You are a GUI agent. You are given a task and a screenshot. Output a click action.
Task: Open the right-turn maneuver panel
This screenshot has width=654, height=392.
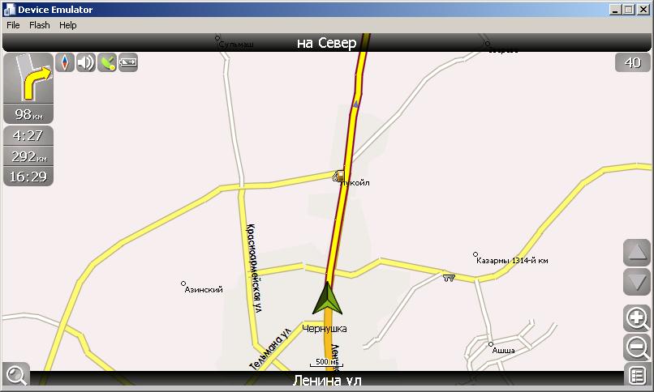28,79
